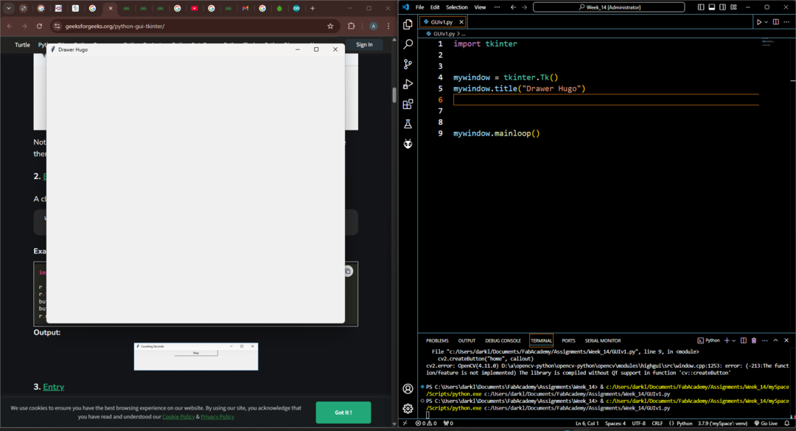Open Source Control in the activity bar
The height and width of the screenshot is (431, 796).
pyautogui.click(x=408, y=64)
